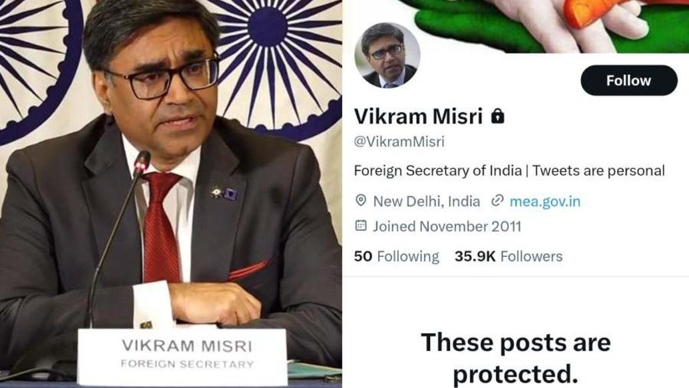Click the Vikram Misri profile name
689x388 pixels.
418,116
